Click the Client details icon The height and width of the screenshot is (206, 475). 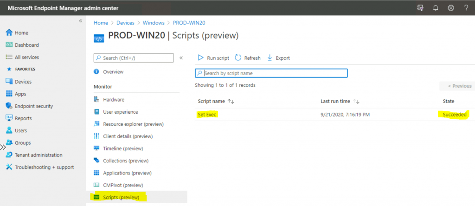point(96,136)
